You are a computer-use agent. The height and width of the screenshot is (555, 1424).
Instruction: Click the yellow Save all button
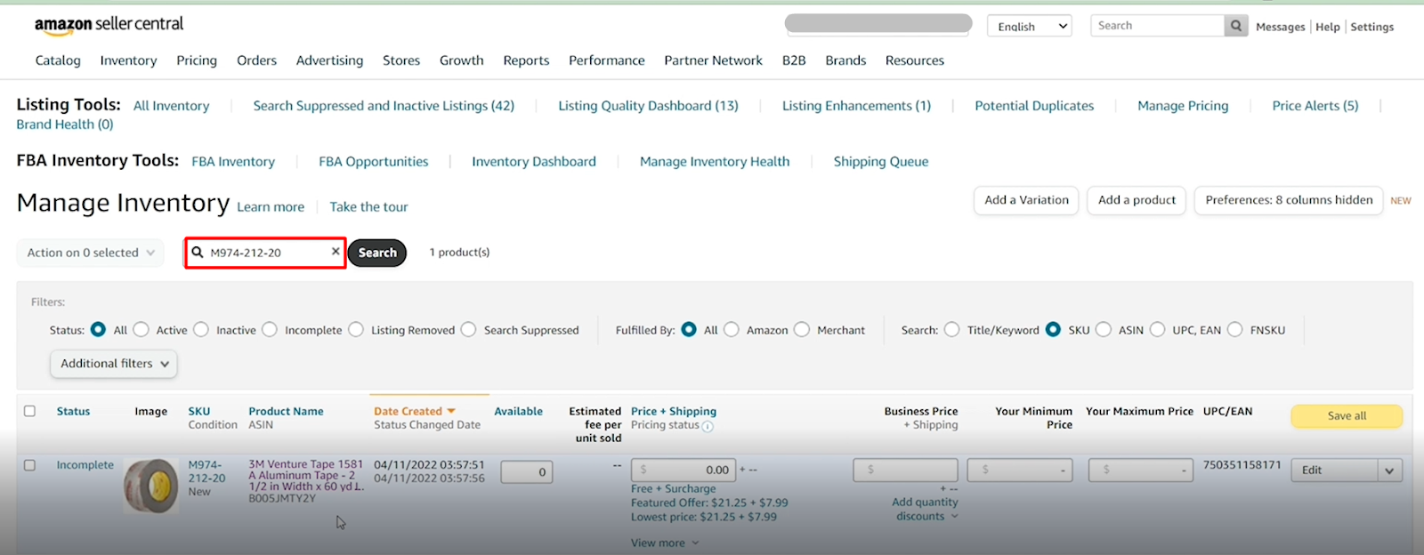[x=1347, y=415]
